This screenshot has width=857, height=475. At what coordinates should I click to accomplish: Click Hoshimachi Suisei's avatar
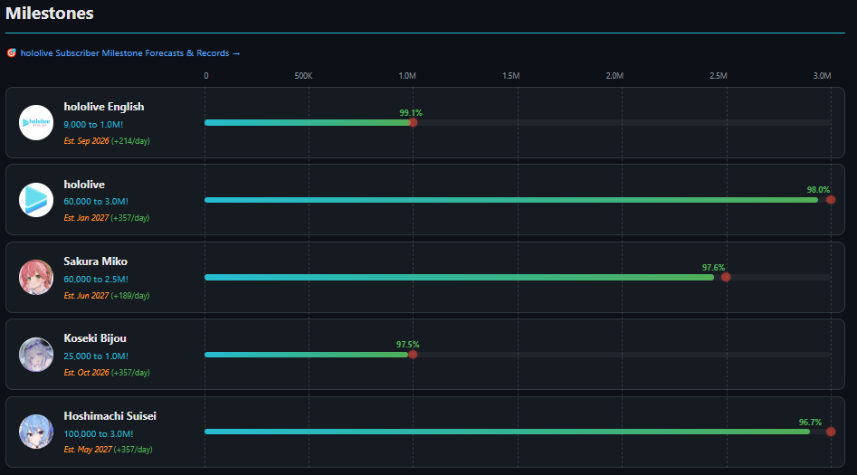36,432
